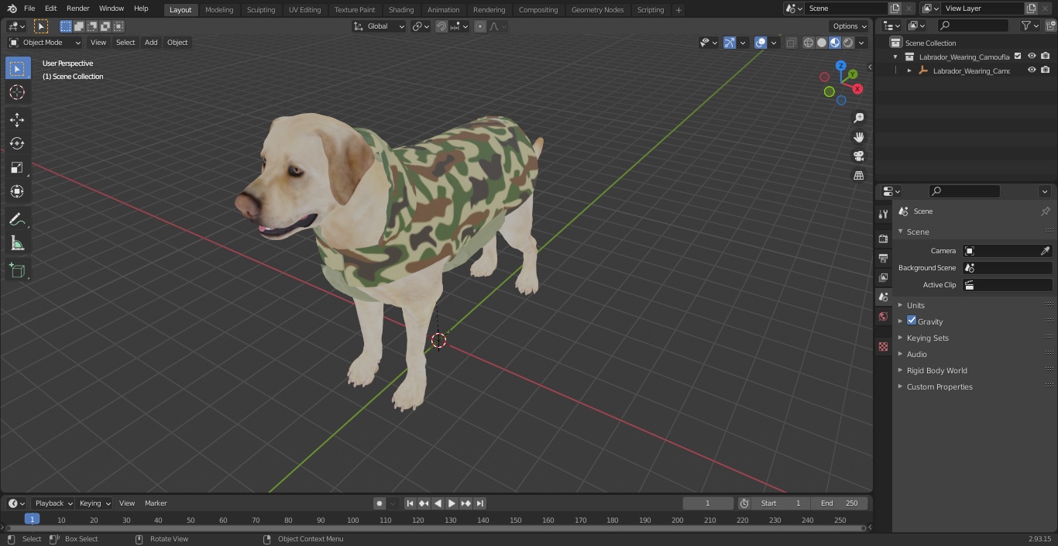1058x546 pixels.
Task: Click the outliner search field
Action: point(973,26)
